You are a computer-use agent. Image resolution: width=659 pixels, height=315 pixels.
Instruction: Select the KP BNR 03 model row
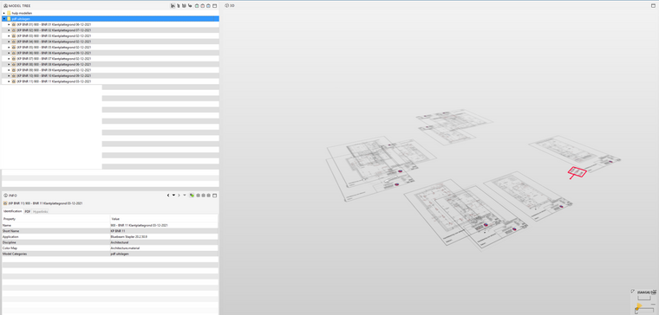(110, 35)
